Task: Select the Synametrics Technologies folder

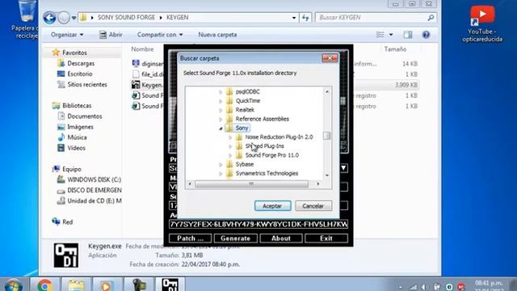Action: coord(267,173)
